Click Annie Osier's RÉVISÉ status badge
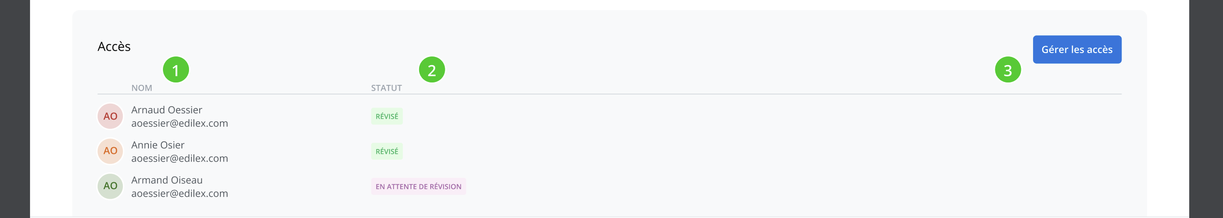Screen dimensions: 1223x218 point(387,151)
